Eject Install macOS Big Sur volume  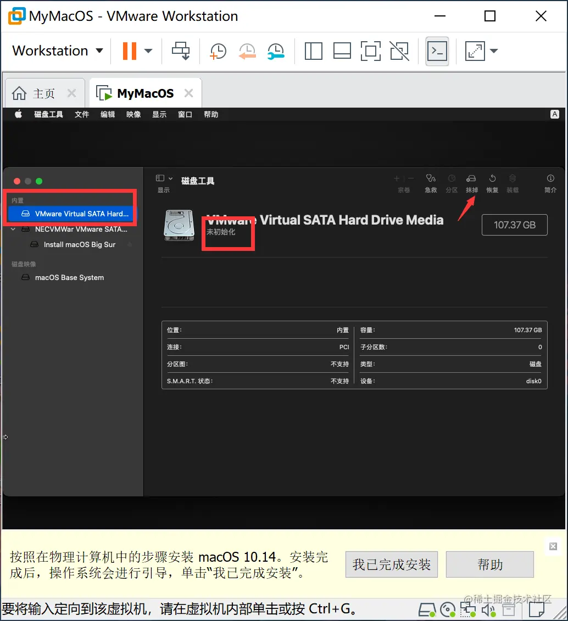[x=130, y=245]
